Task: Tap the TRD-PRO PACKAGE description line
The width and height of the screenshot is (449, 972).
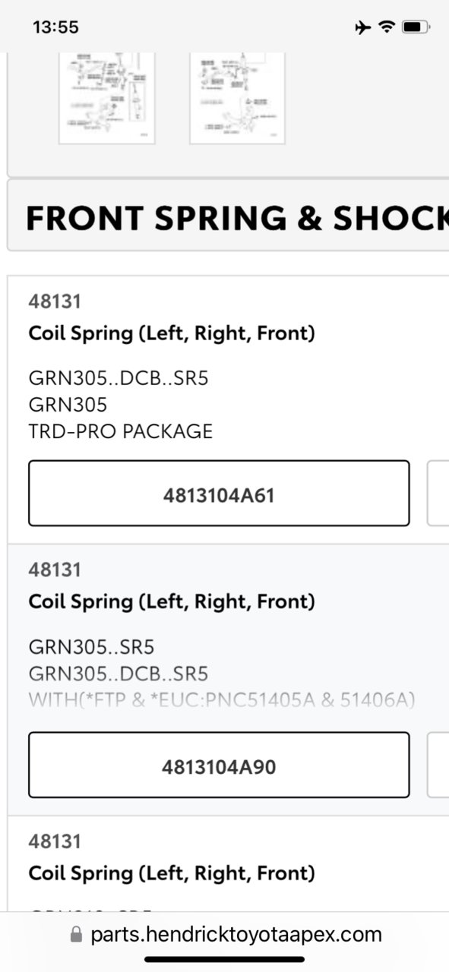Action: point(121,431)
